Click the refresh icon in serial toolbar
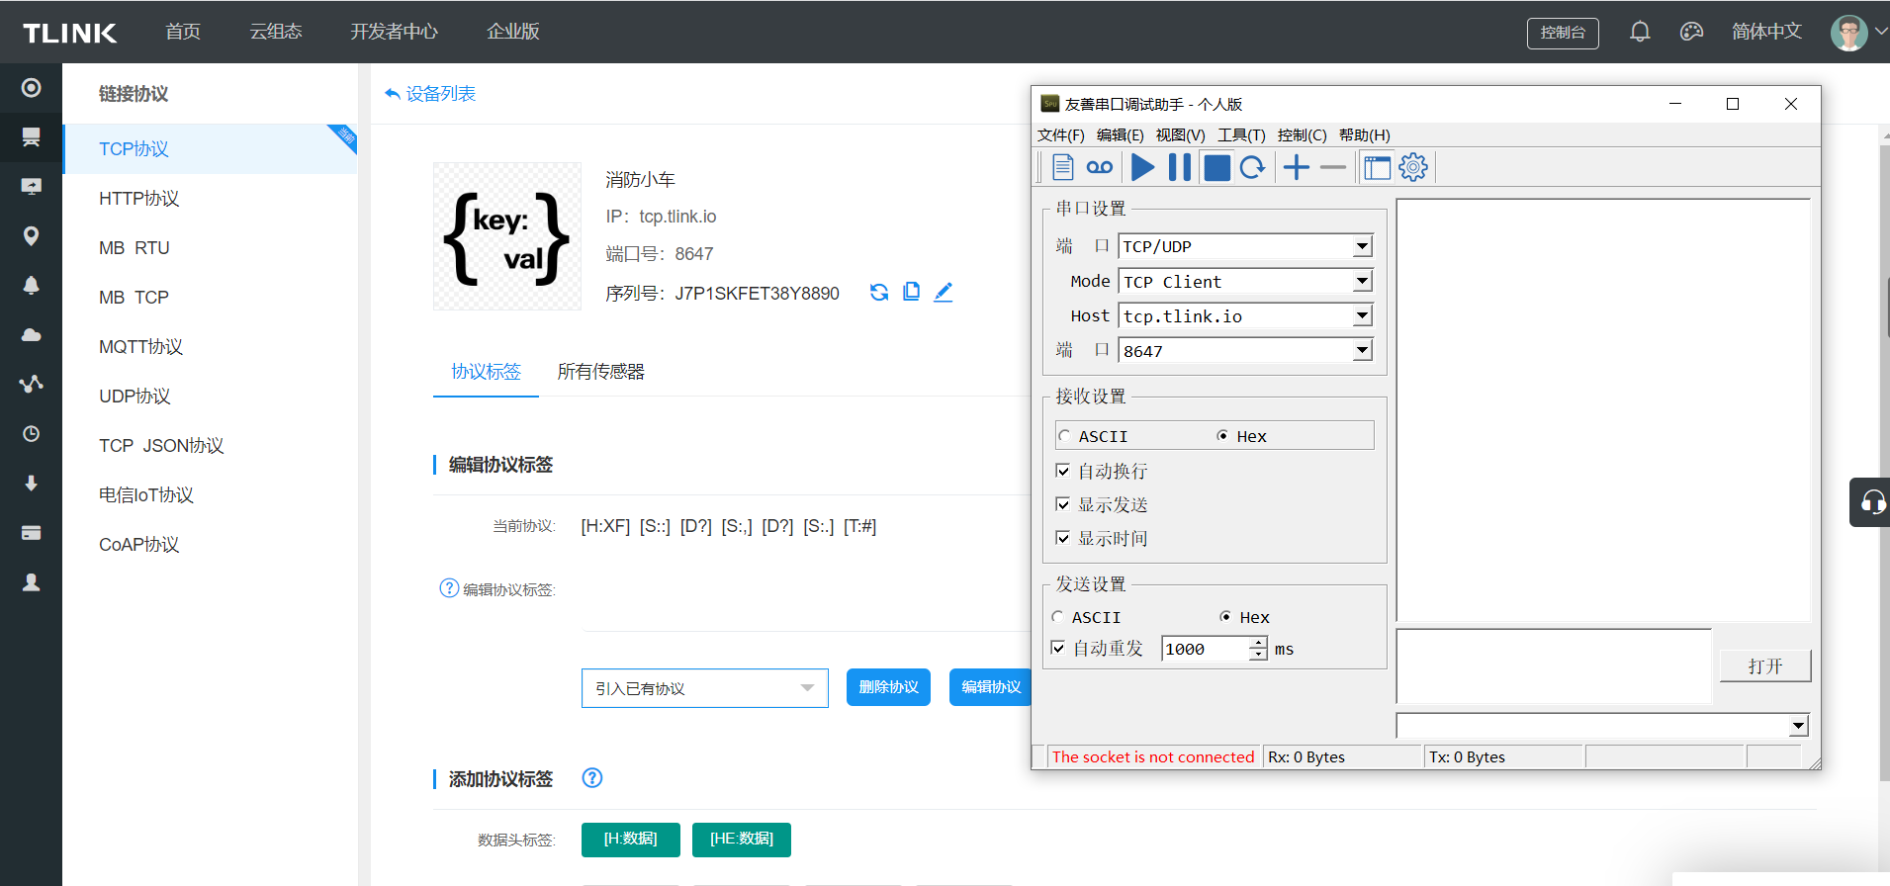 (1253, 167)
